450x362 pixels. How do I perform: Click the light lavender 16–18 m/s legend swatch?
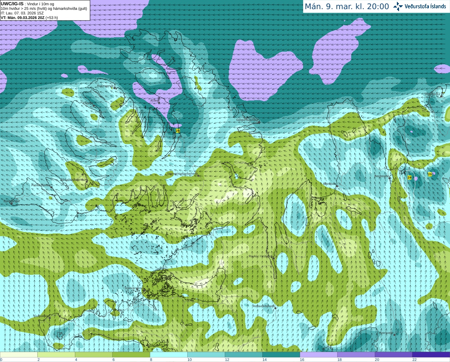(x=319, y=354)
